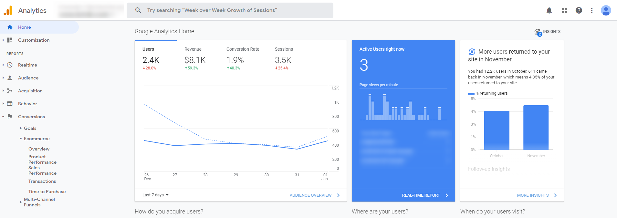Click the Acquisition arrows icon

click(x=10, y=91)
